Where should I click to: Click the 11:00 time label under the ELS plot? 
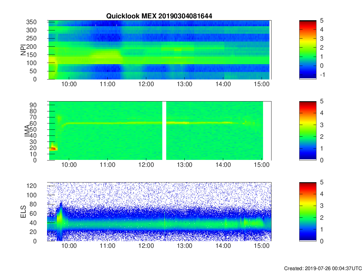(x=108, y=246)
